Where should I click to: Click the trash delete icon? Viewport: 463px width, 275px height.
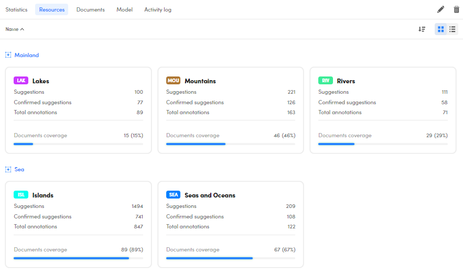point(456,9)
